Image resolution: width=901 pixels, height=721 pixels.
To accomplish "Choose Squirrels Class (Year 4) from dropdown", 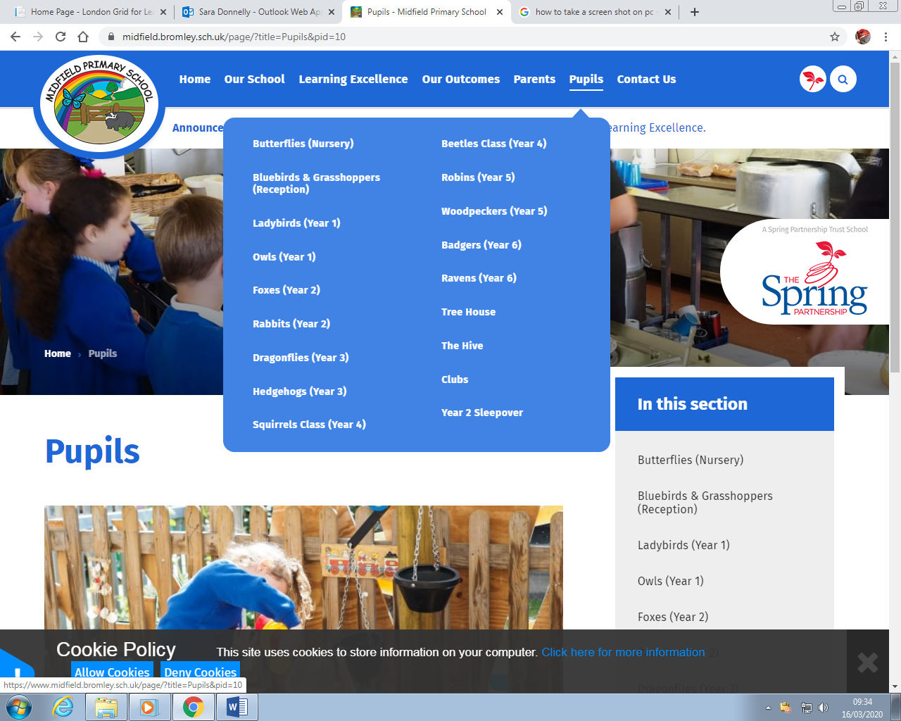I will coord(309,425).
